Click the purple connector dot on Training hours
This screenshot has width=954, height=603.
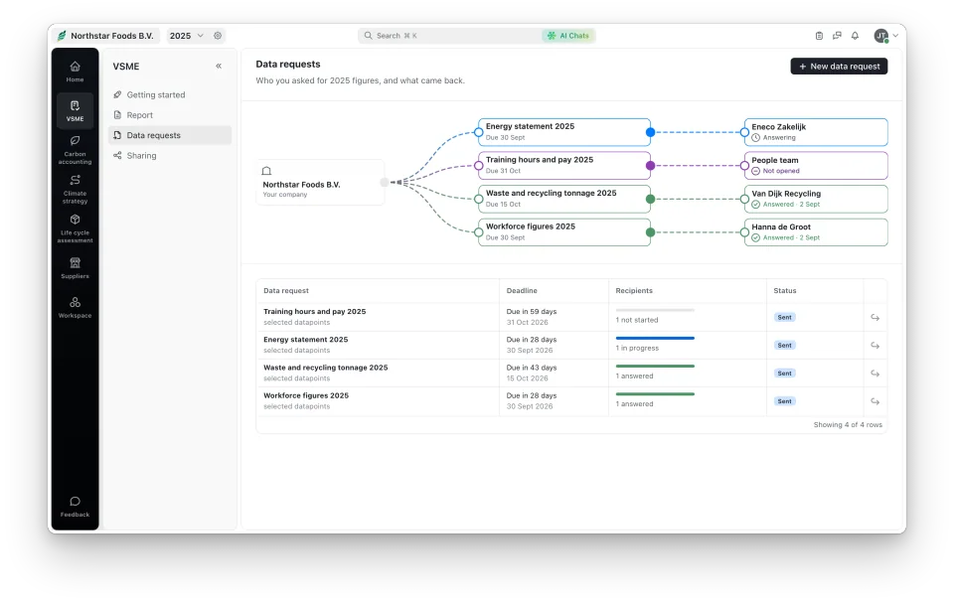click(x=650, y=166)
